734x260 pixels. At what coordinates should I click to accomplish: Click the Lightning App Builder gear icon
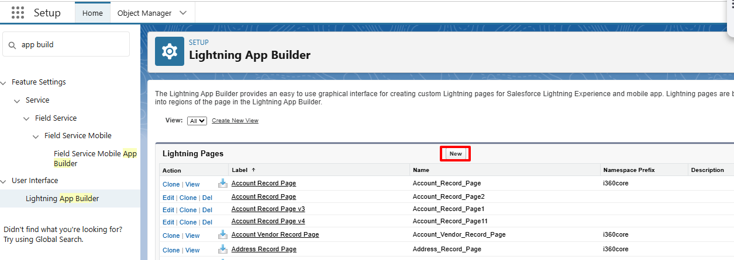coord(170,52)
